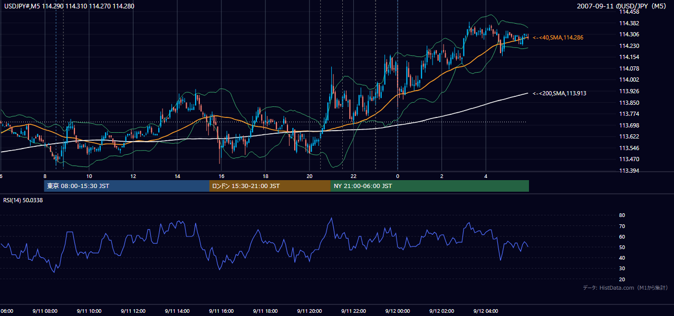Click the 9/11 14:00 time axis label
Image resolution: width=674 pixels, height=316 pixels.
coord(177,311)
